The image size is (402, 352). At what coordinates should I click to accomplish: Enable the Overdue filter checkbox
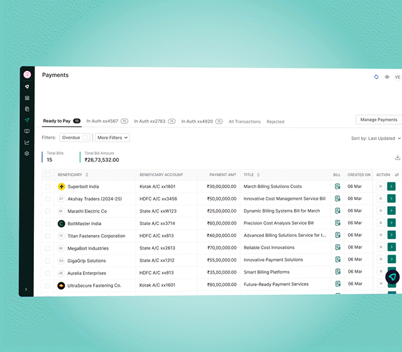point(85,138)
